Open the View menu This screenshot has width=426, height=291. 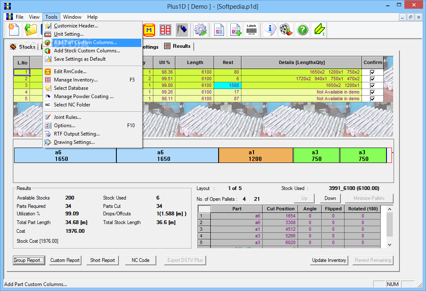tap(34, 17)
